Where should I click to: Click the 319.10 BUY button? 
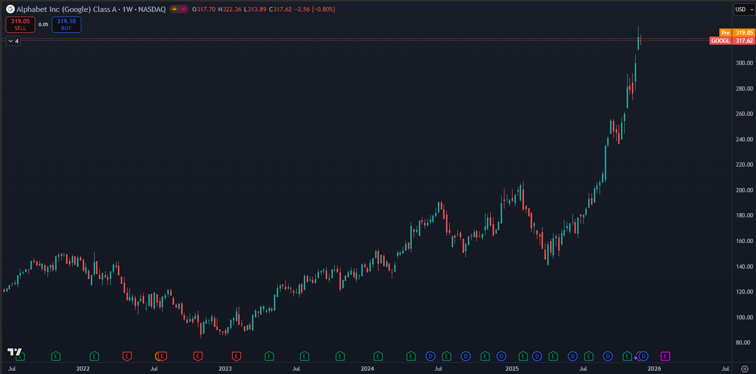pos(67,25)
